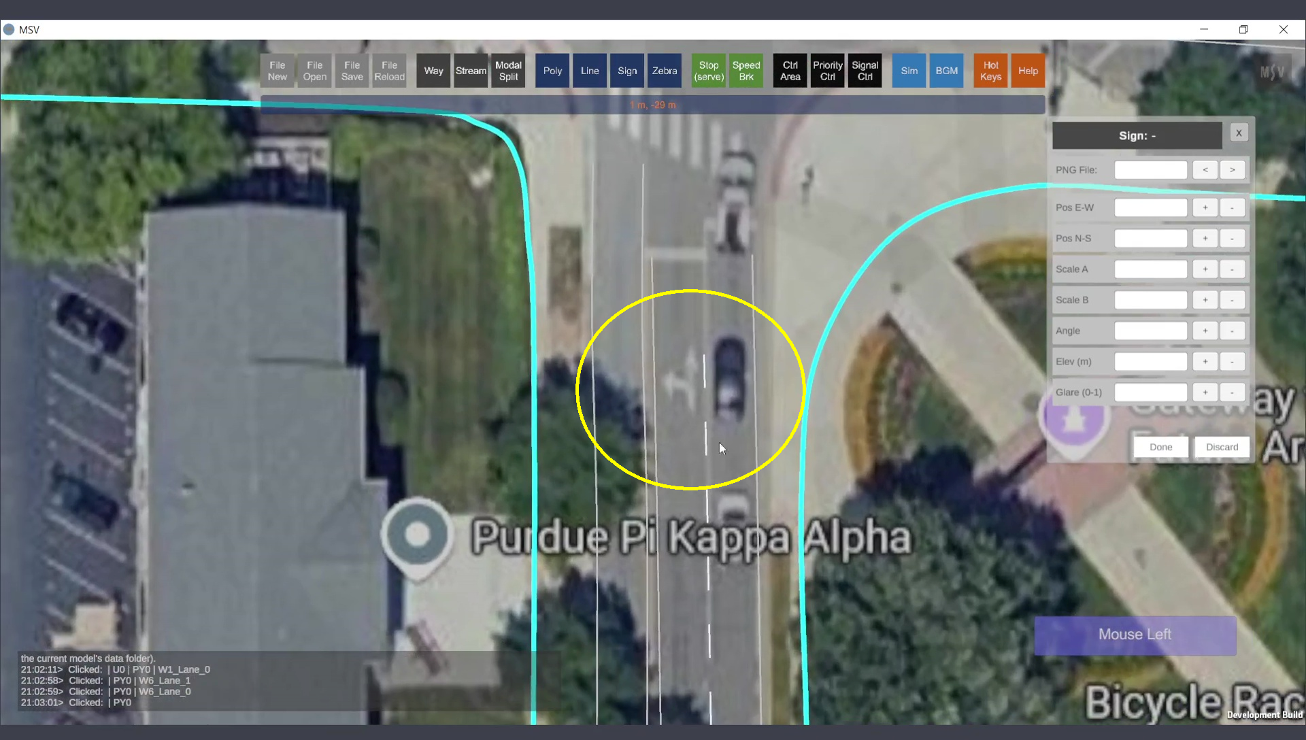Increase the Angle value with plus
Viewport: 1306px width, 740px height.
1205,331
